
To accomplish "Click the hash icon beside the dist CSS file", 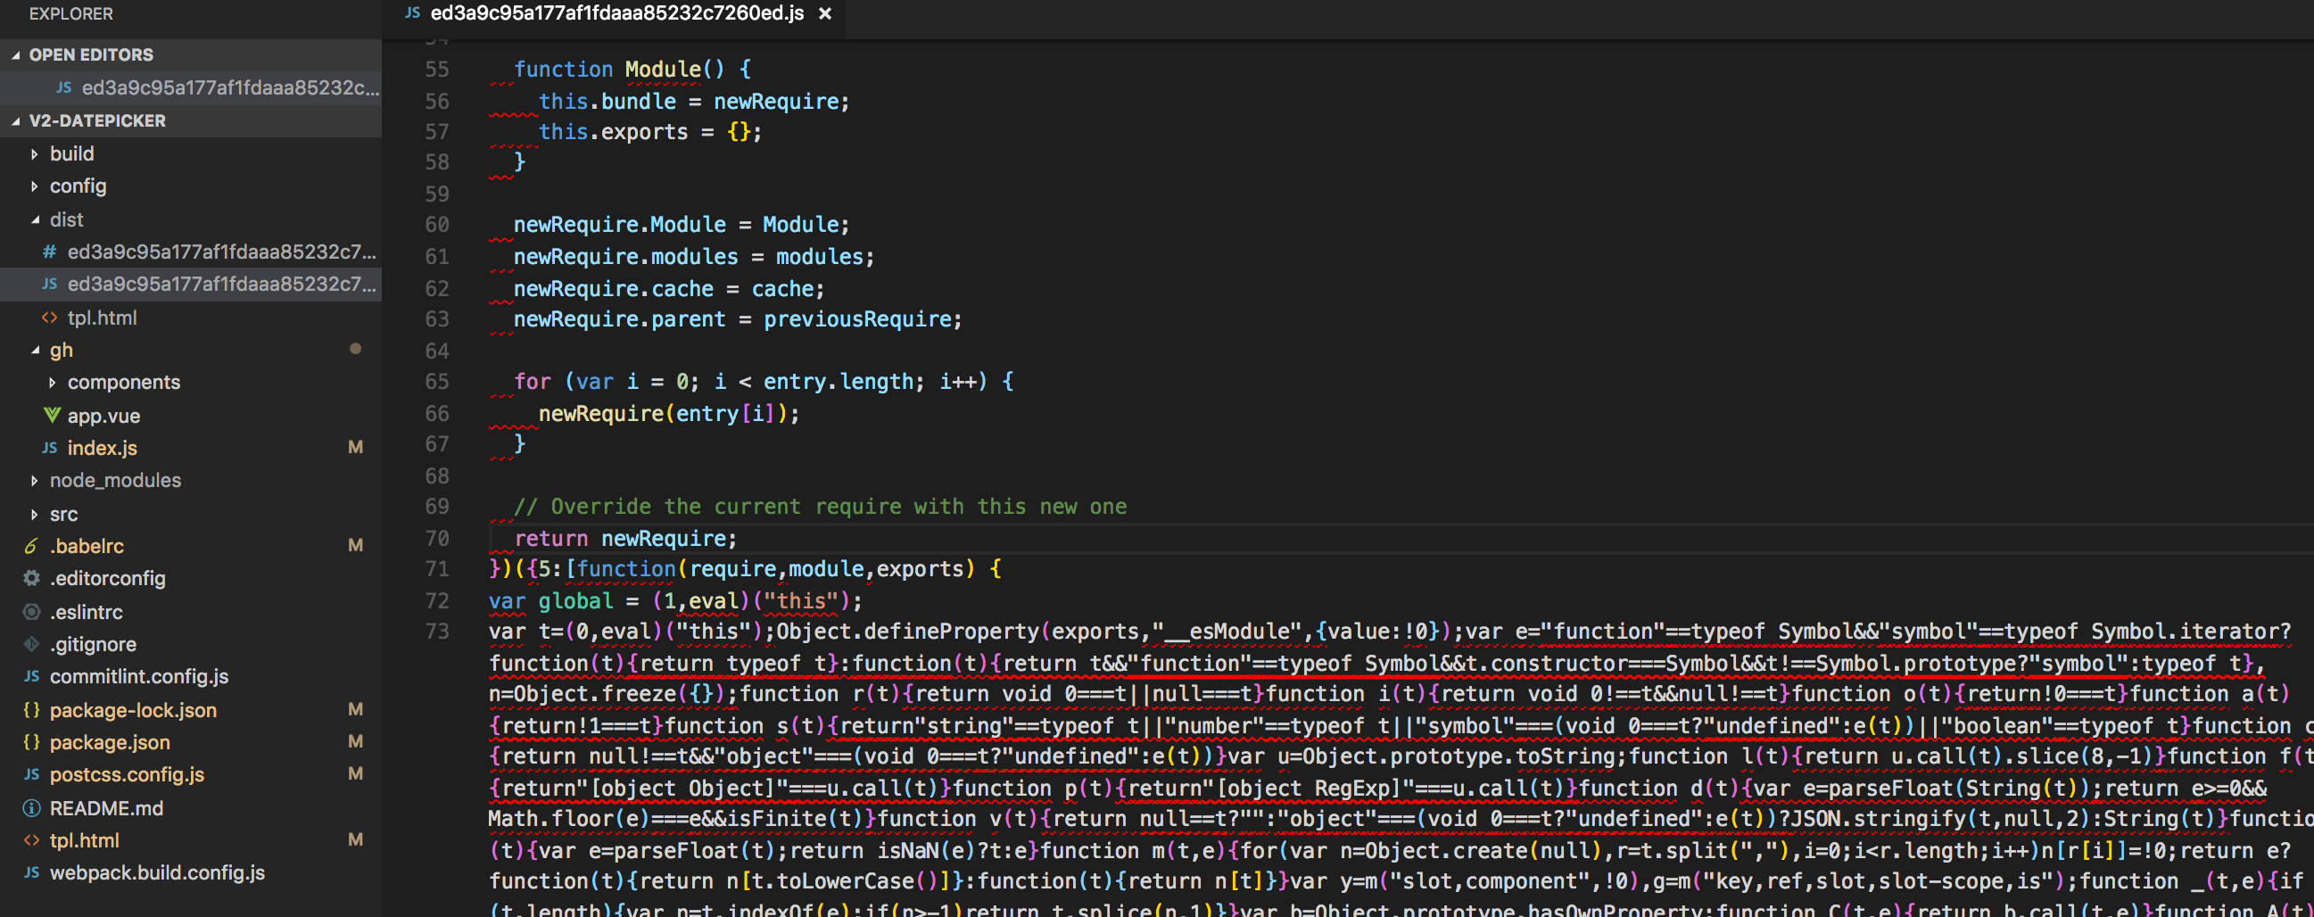I will [x=49, y=252].
